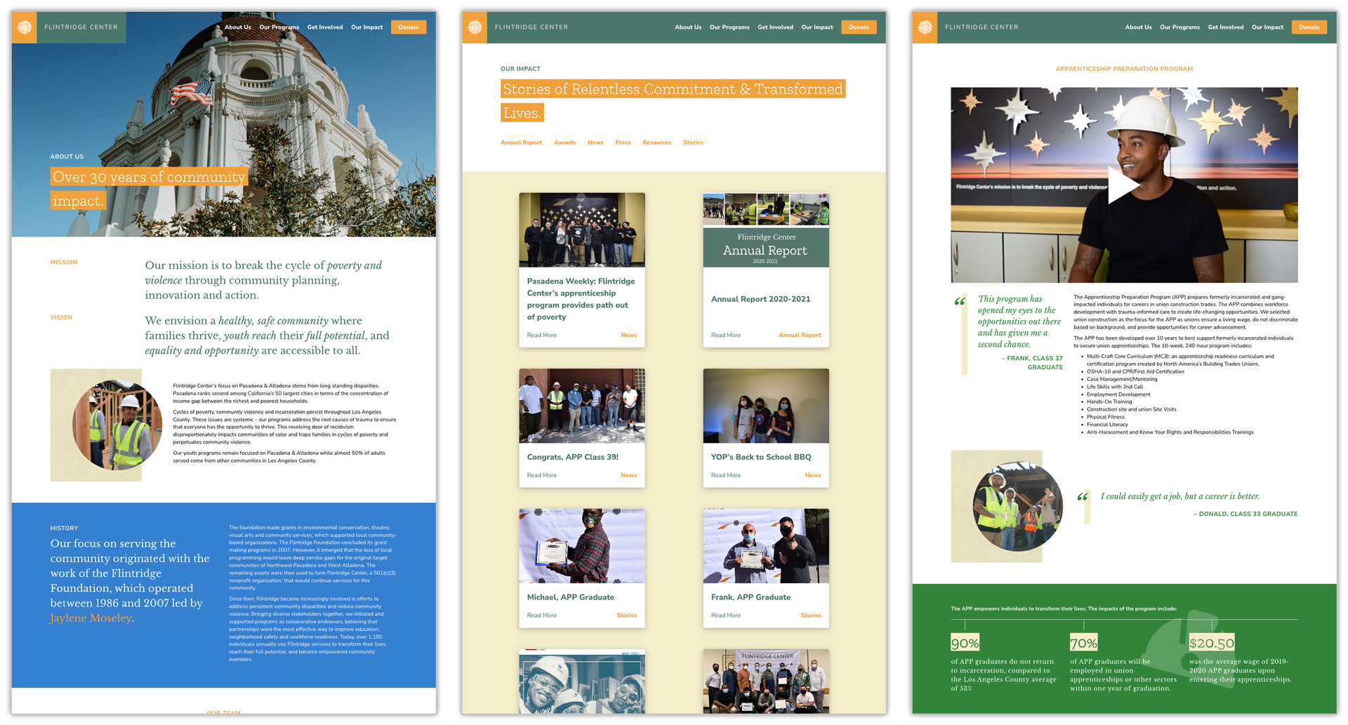
Task: Open Get Involved menu on About page
Action: click(x=325, y=27)
